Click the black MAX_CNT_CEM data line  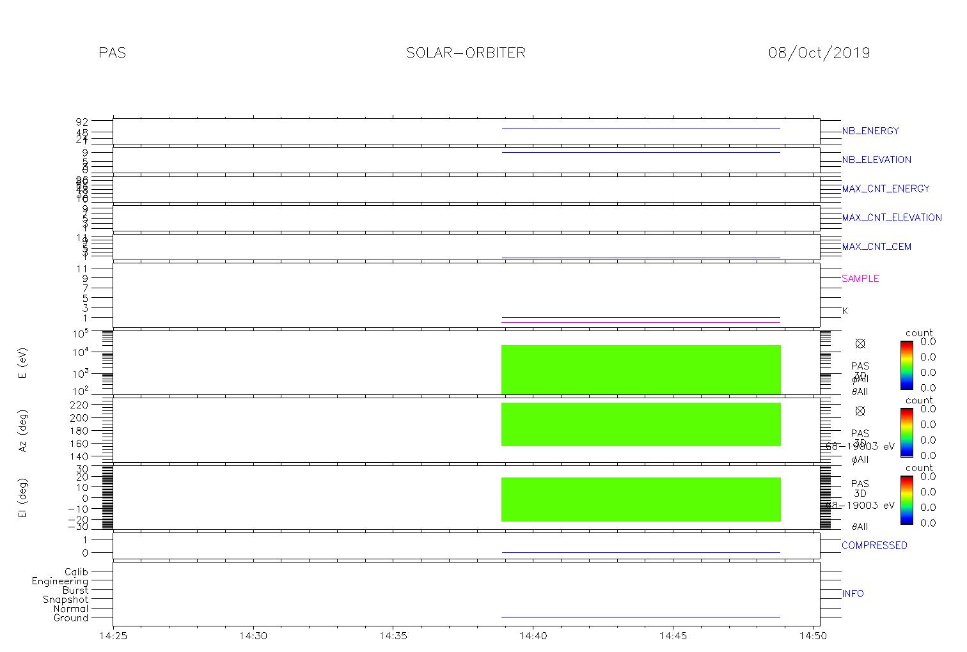click(x=641, y=258)
